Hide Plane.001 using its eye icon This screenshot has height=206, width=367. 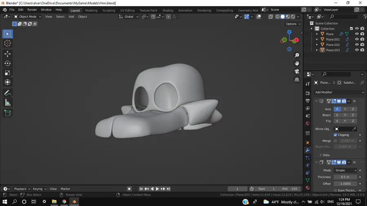[x=357, y=39]
